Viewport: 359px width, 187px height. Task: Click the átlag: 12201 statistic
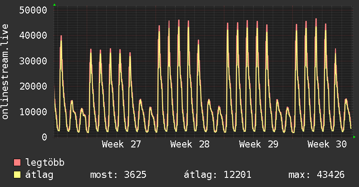(217, 175)
